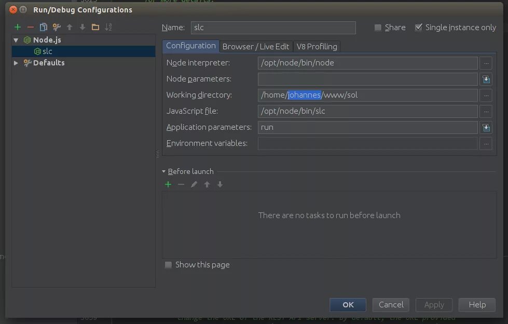Sort configurations alphabetically

click(x=108, y=27)
